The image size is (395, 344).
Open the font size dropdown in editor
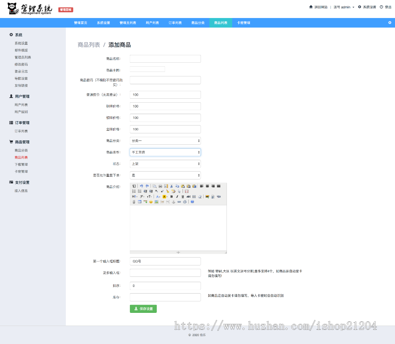tap(149, 197)
